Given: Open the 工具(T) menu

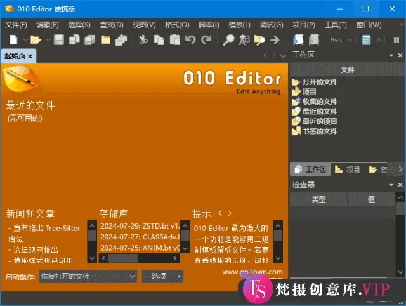Looking at the screenshot, I should (x=336, y=25).
